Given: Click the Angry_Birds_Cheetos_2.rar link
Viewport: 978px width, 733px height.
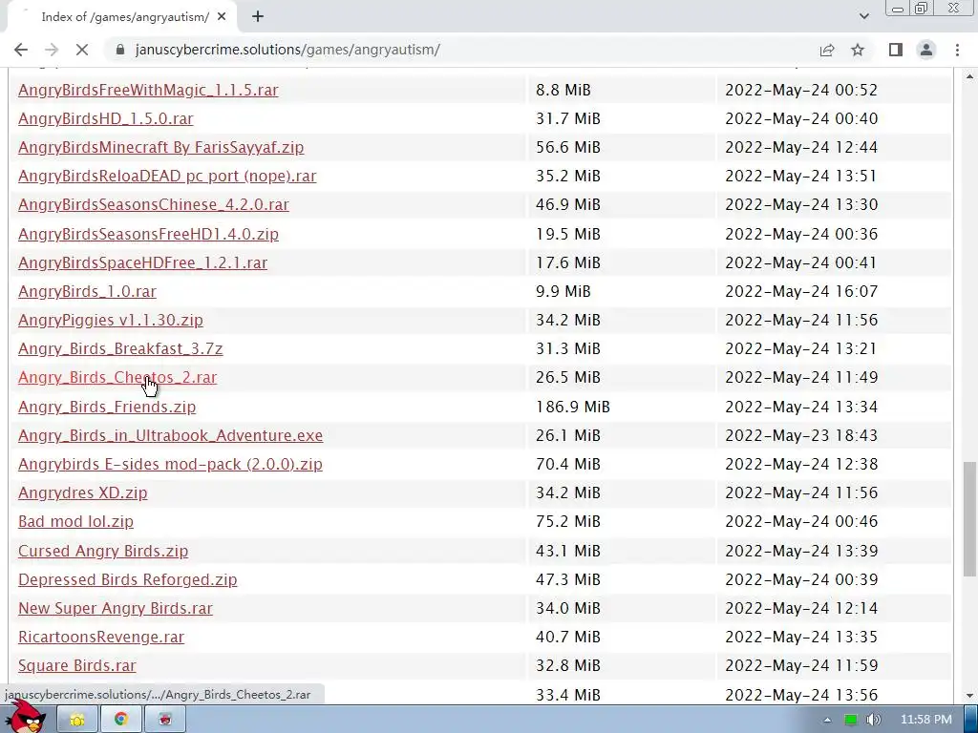Looking at the screenshot, I should (117, 377).
